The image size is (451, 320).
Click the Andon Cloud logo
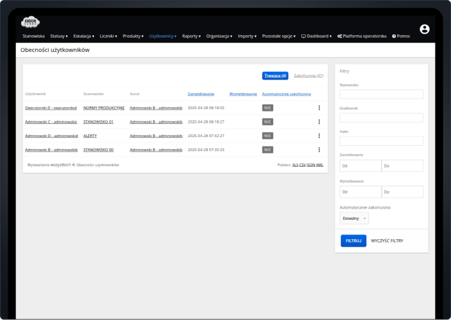click(31, 23)
